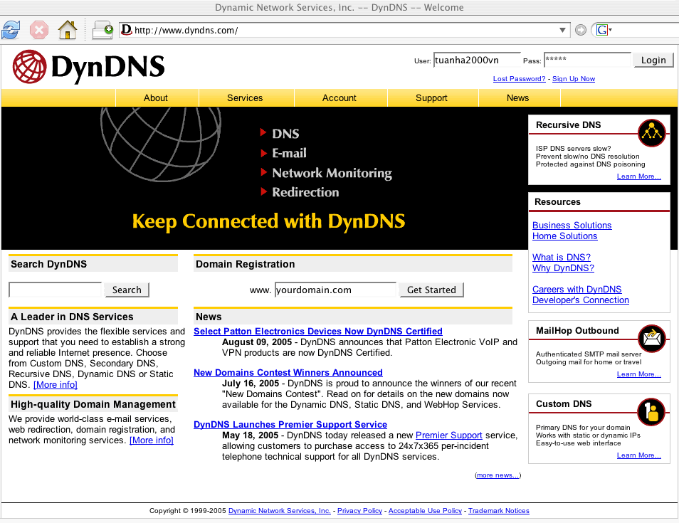
Task: Click the DynDNS globe logo
Action: click(x=29, y=67)
